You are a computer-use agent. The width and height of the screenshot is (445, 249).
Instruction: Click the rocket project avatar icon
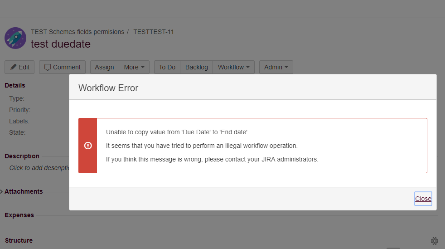coord(15,38)
